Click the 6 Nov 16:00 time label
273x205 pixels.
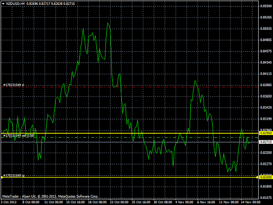click(x=206, y=202)
